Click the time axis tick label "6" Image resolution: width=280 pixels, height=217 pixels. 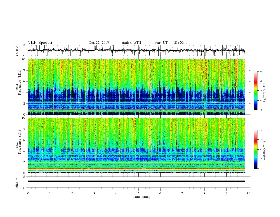160,193
